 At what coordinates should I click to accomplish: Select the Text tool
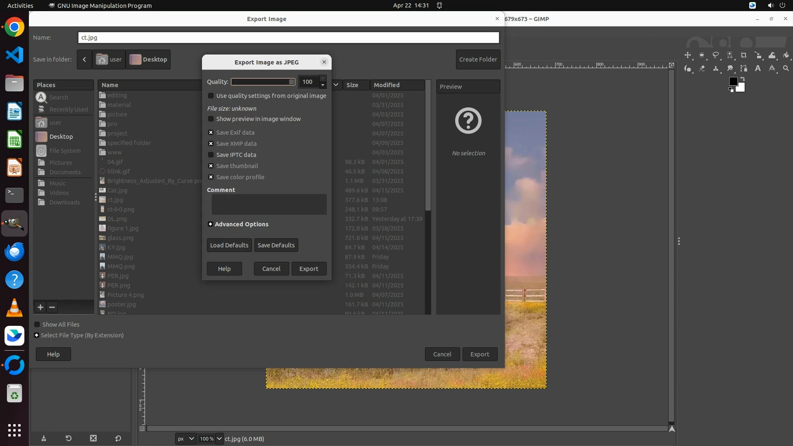758,69
